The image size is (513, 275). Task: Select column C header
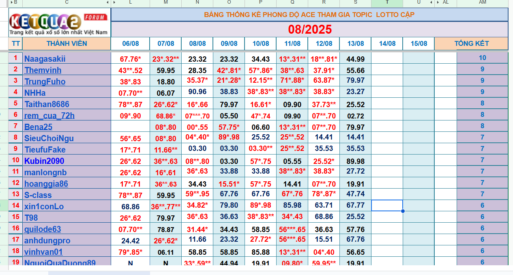(x=67, y=2)
